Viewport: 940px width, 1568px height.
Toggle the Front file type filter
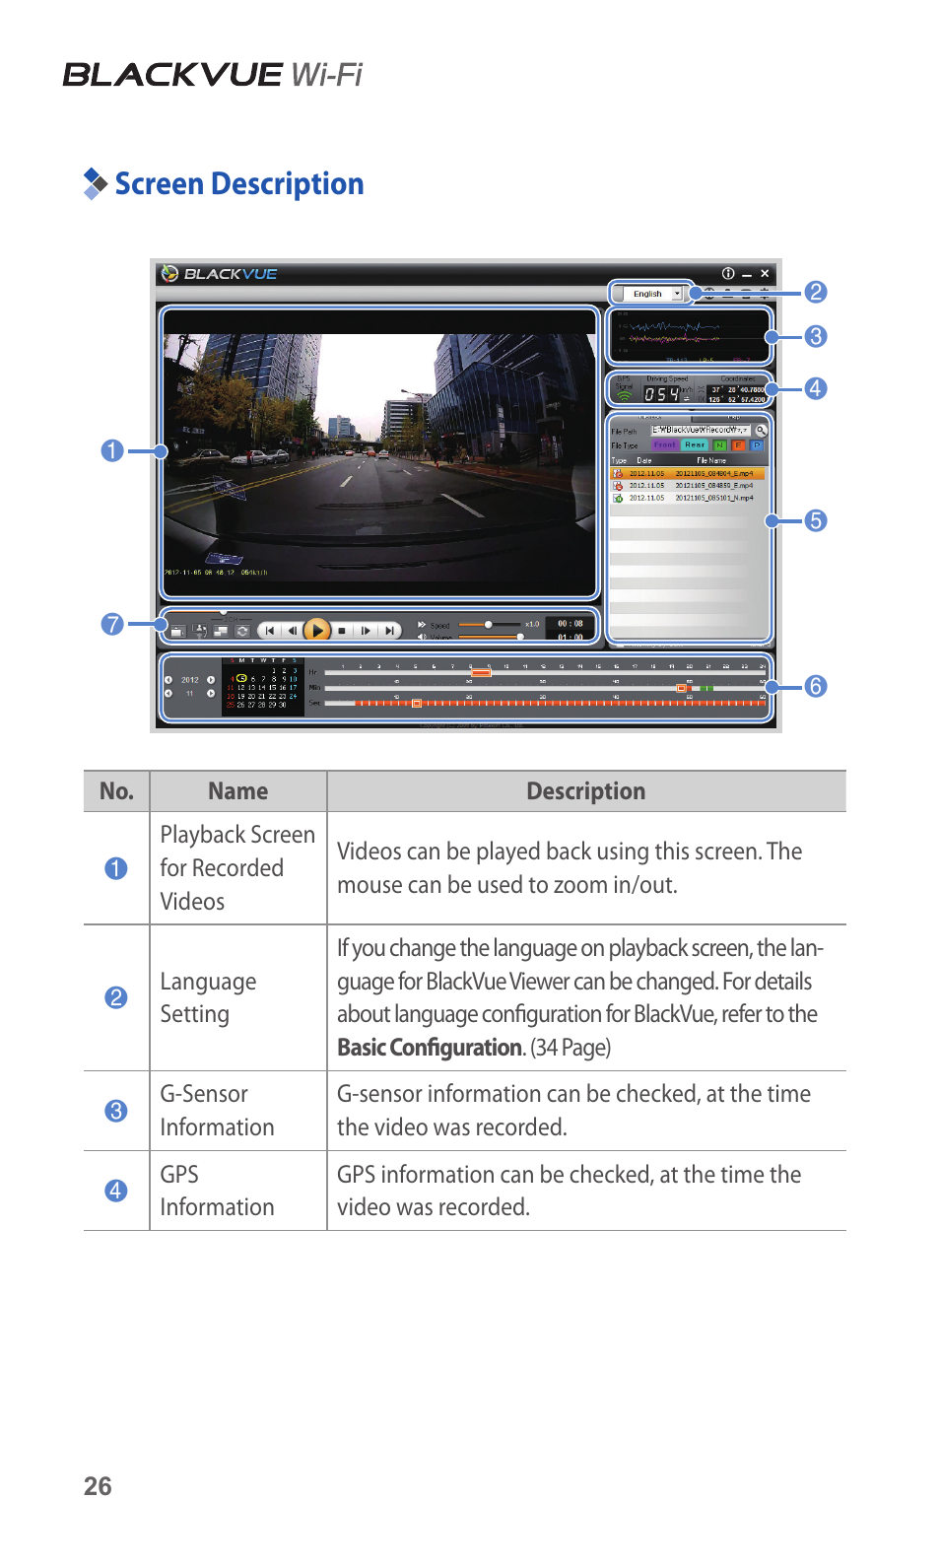[x=665, y=445]
